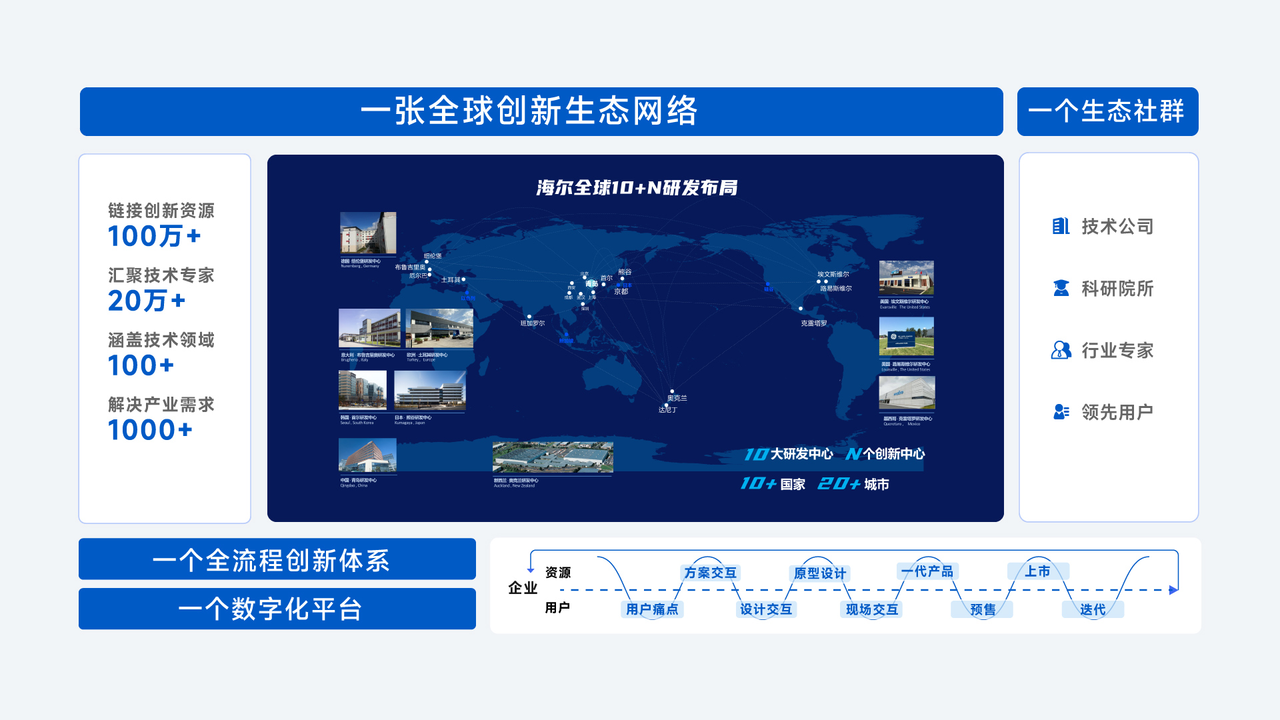Click the 班加罗尔 label on the map
Viewport: 1280px width, 720px height.
point(533,323)
